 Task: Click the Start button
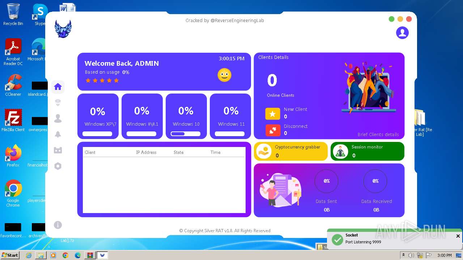[10, 255]
